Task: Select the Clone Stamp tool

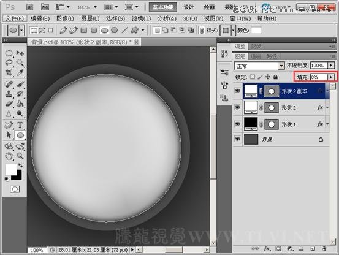Action: [x=9, y=94]
